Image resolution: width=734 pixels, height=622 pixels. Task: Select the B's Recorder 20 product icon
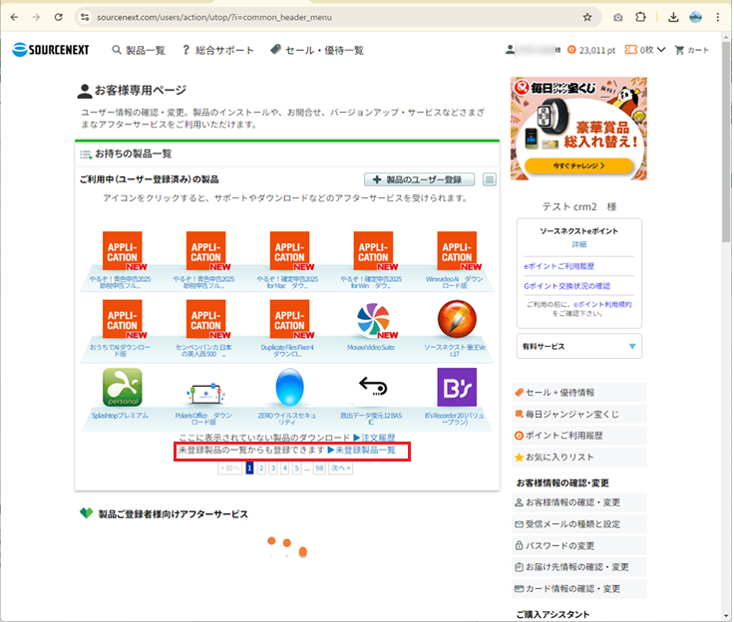click(x=457, y=388)
